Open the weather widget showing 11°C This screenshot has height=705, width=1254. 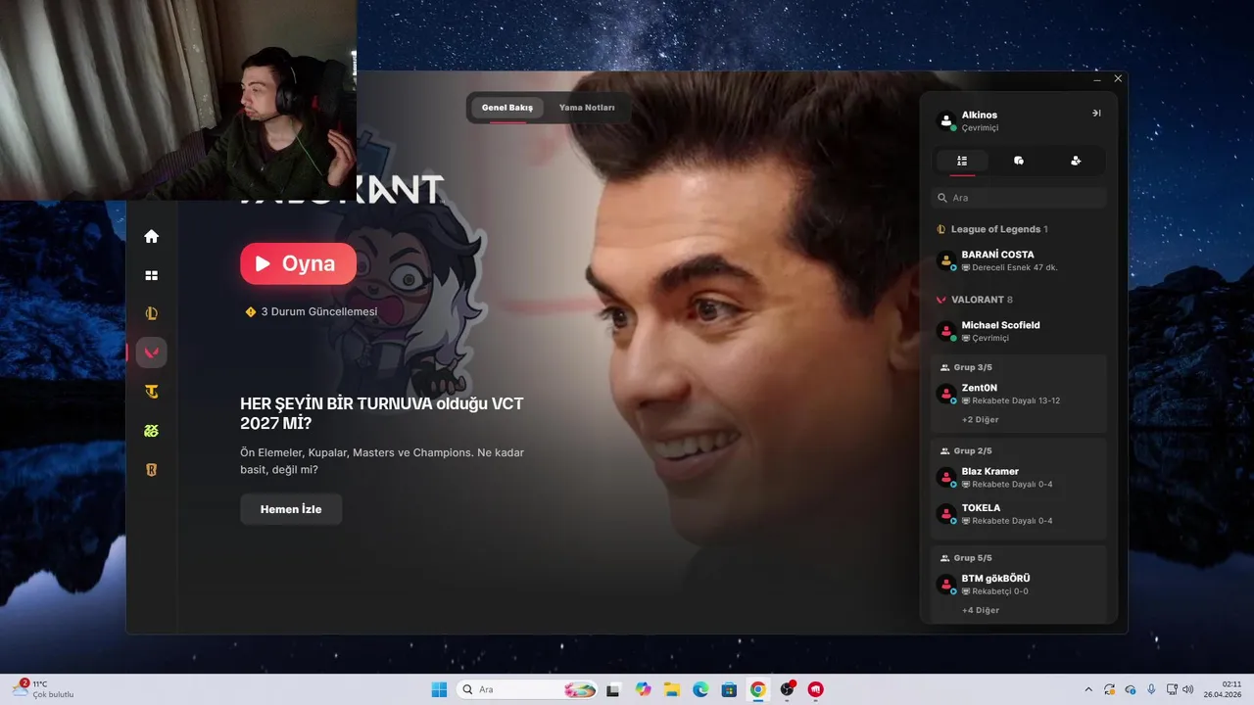point(42,689)
